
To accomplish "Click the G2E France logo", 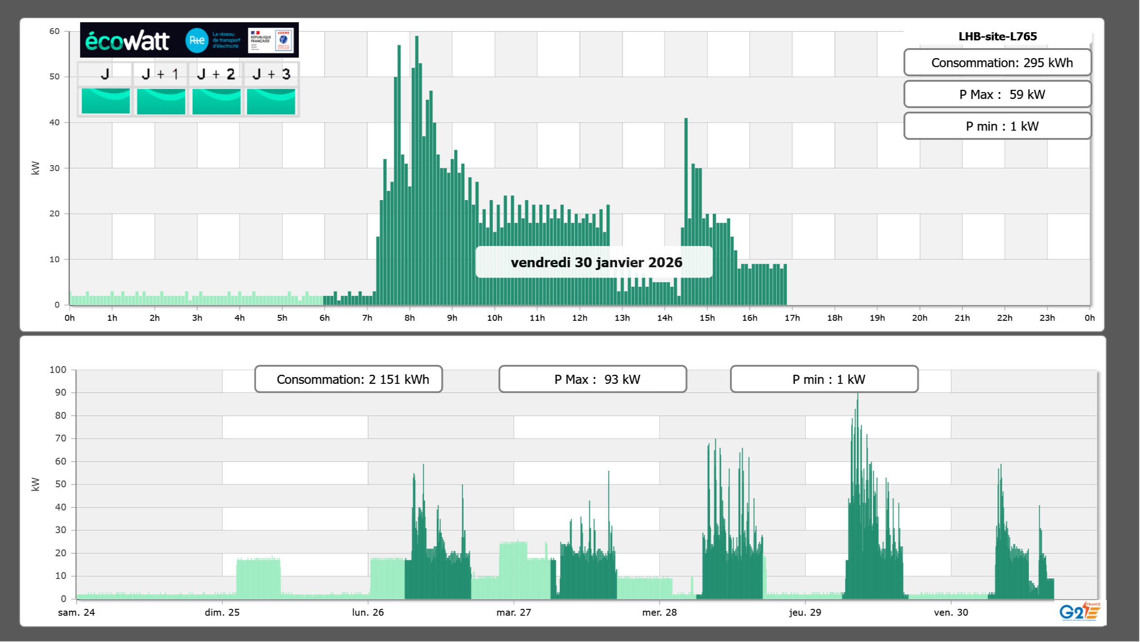I will pos(1079,611).
